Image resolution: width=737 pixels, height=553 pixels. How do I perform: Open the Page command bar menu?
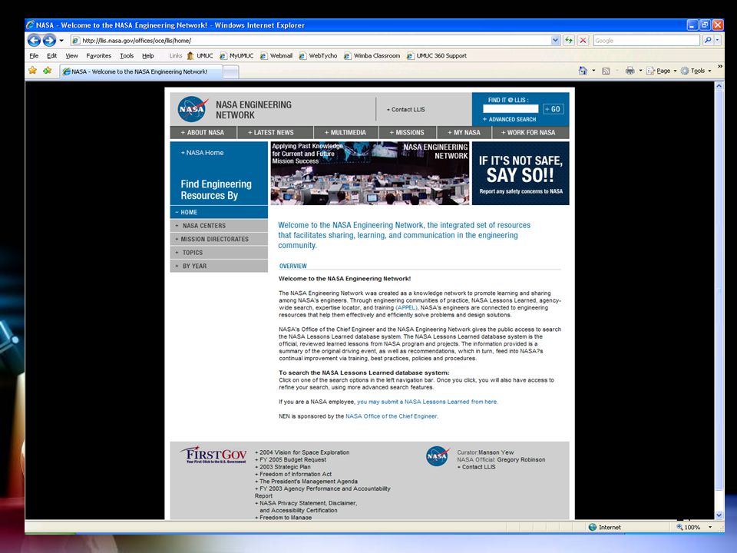click(661, 71)
